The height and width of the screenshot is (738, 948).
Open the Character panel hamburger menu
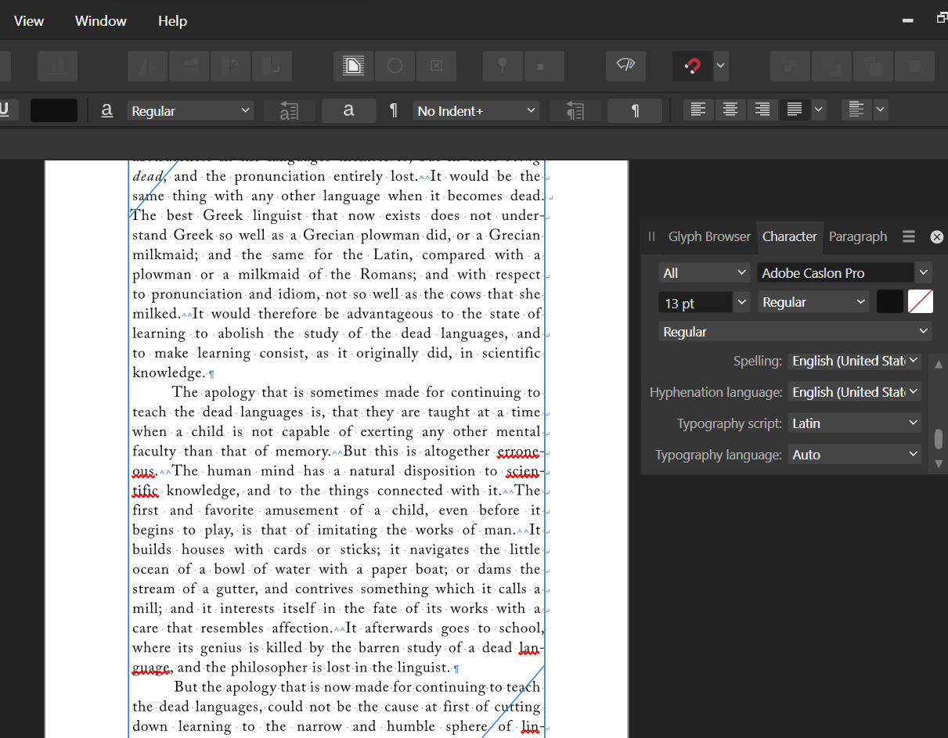(909, 236)
